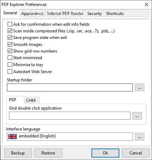The width and height of the screenshot is (152, 160).
Task: Toggle the Smooth Images checkbox
Action: coord(10,45)
